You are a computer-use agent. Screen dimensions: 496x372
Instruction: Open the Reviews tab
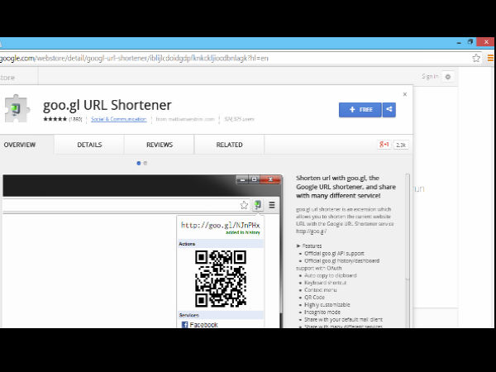pyautogui.click(x=160, y=145)
